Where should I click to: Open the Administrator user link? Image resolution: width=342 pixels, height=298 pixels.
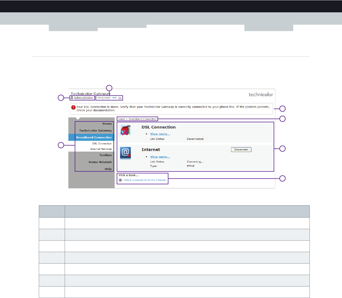[83, 98]
